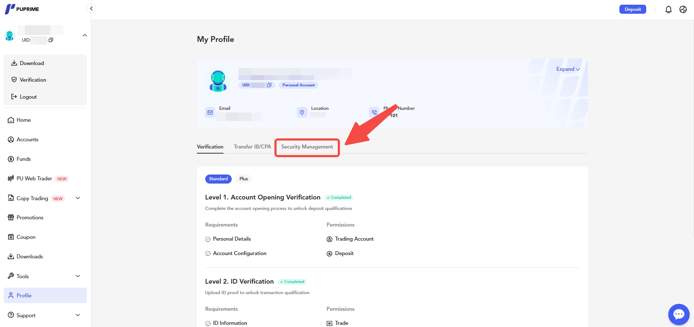Log out from the sidebar menu

(x=28, y=97)
